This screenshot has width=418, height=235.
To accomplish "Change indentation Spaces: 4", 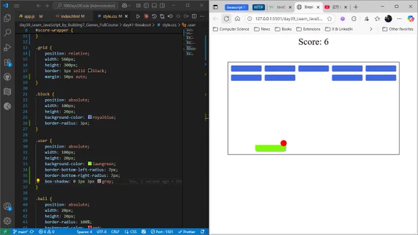I will pos(84,231).
